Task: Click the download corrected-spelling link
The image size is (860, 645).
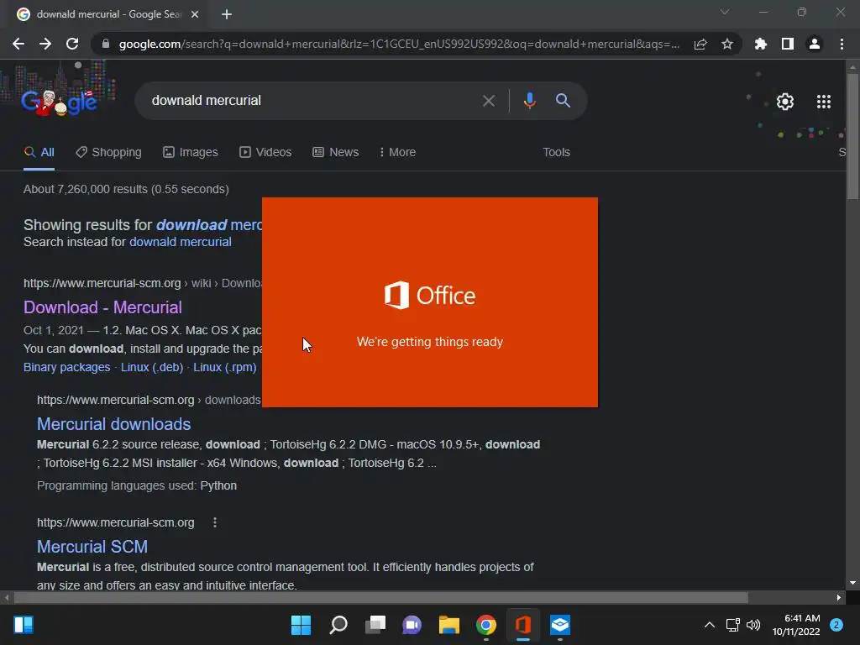Action: pos(209,225)
